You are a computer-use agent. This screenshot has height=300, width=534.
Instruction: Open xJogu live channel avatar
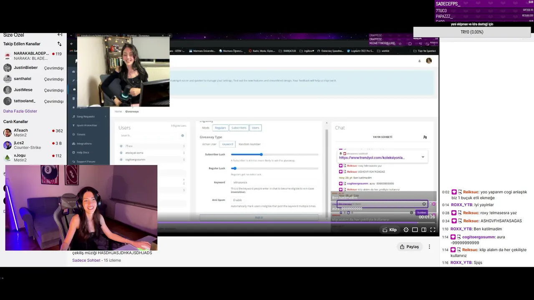pyautogui.click(x=8, y=157)
